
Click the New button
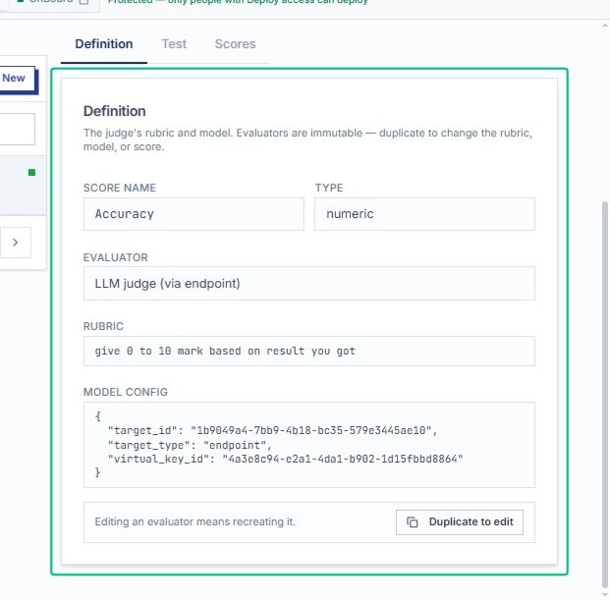click(16, 79)
